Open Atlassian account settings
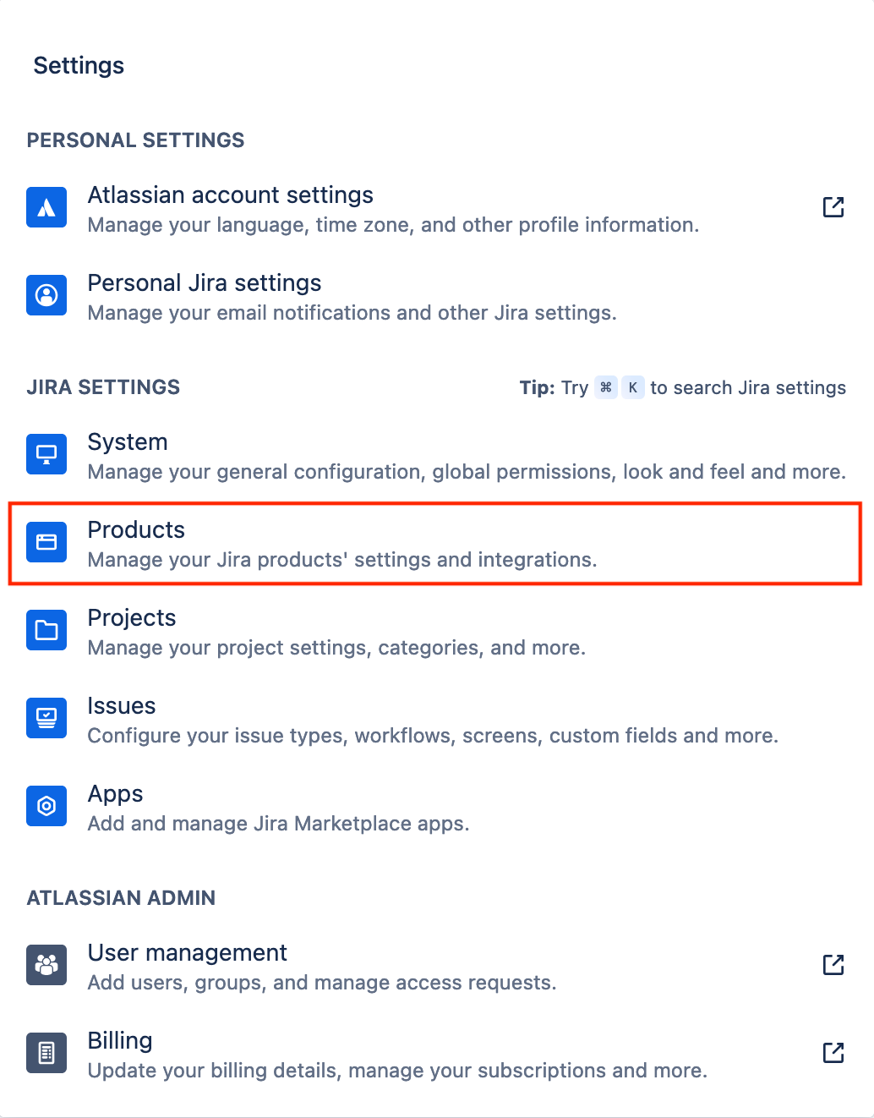 coord(230,195)
